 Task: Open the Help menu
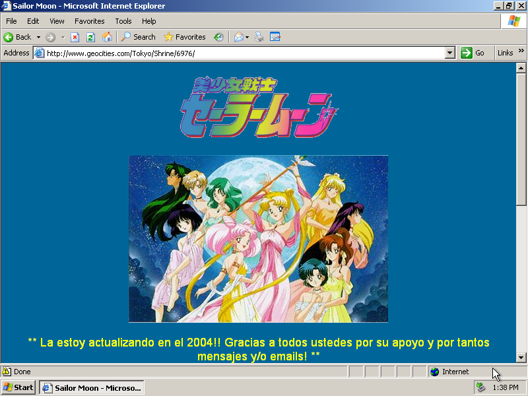point(149,21)
